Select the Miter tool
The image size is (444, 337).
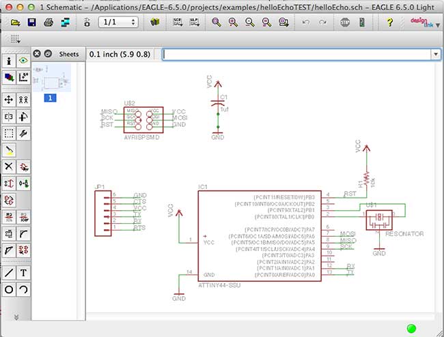coord(23,234)
